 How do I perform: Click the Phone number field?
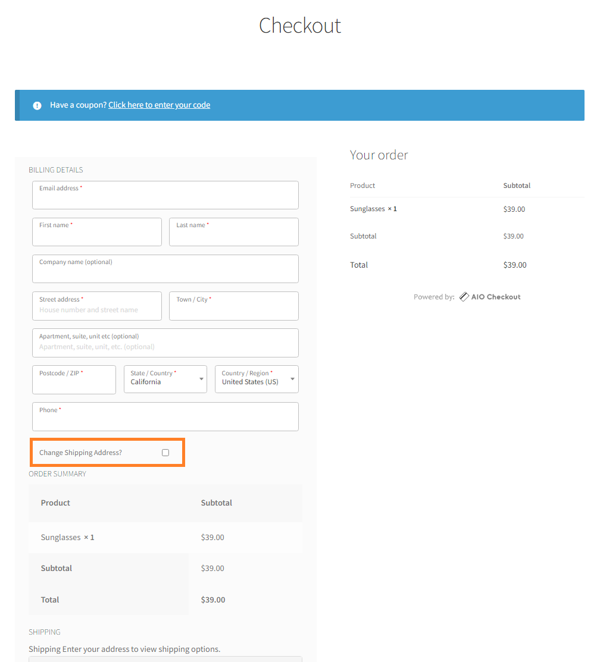click(165, 417)
